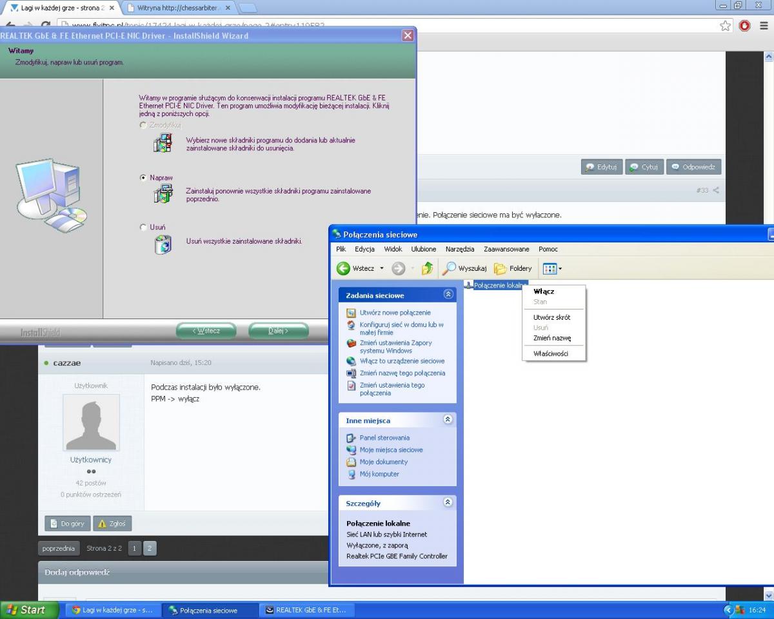This screenshot has height=619, width=774.
Task: Click the Włącz to urządzenie sieciowe icon
Action: coord(352,361)
